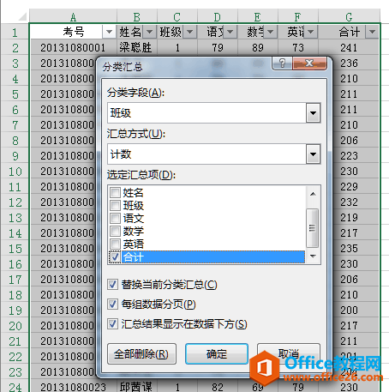Check the 语文 summary item
Screen dimensions: 389x392
115,219
